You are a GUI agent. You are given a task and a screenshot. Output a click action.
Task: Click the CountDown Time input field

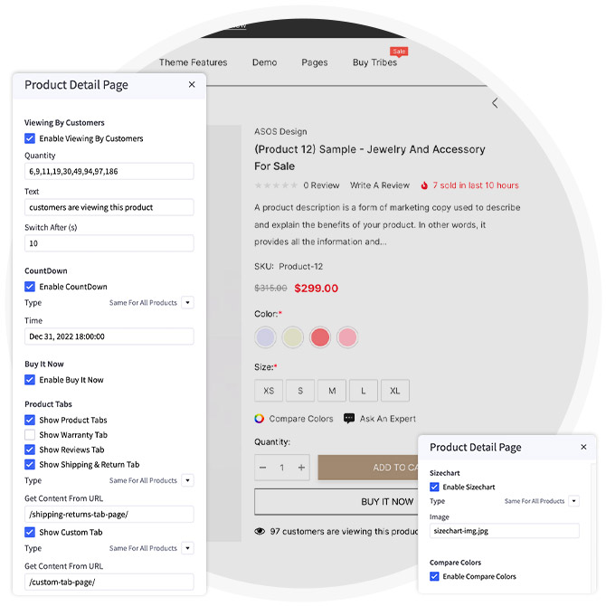109,336
